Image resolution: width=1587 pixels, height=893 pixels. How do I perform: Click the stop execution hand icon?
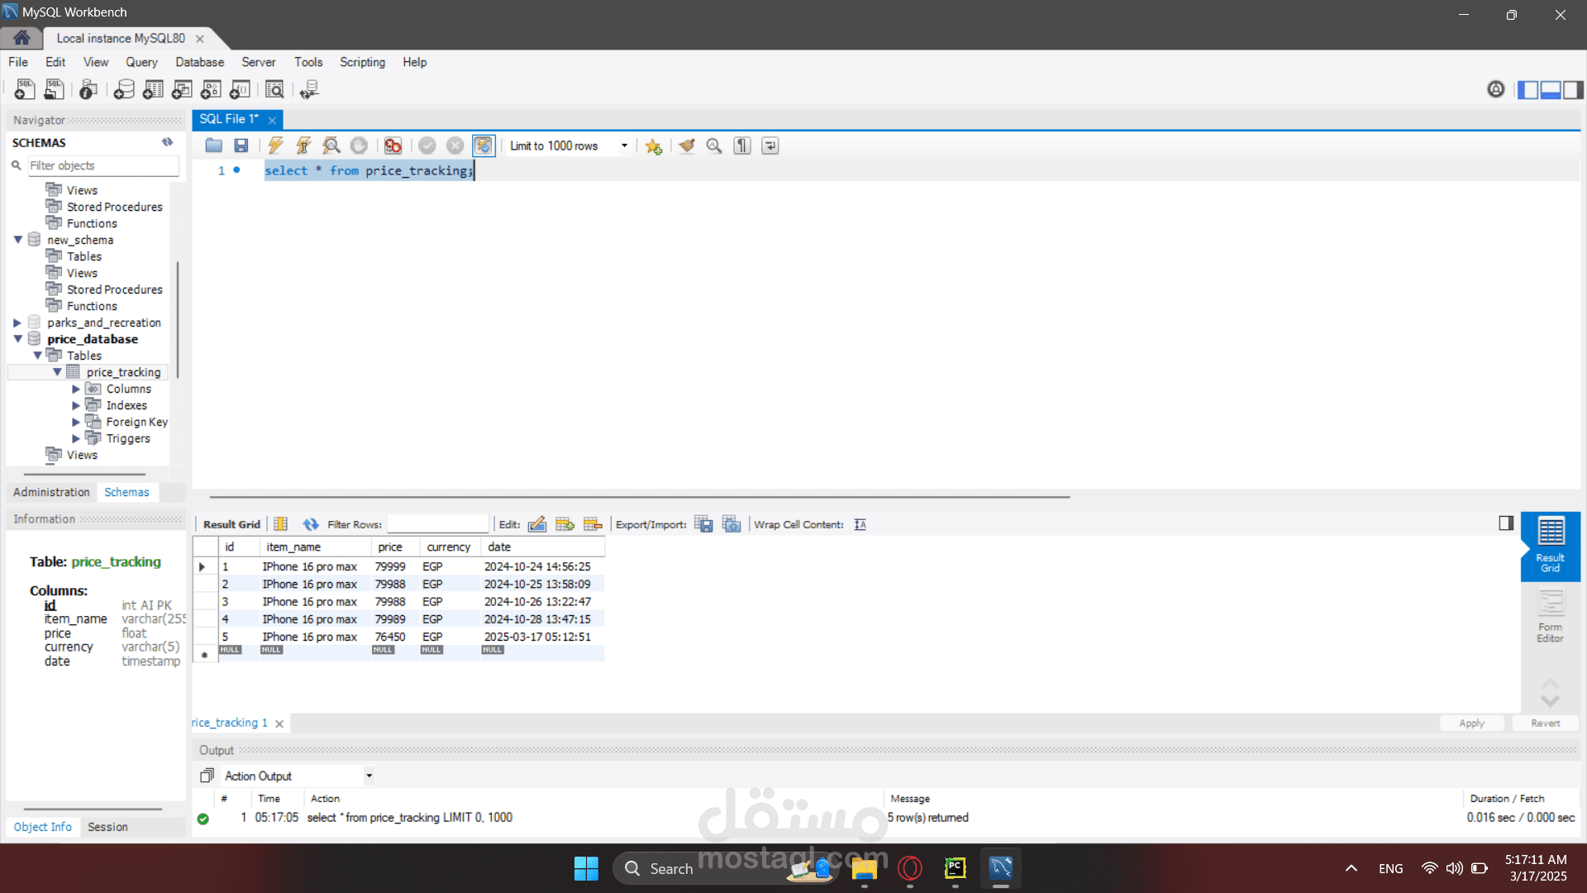coord(359,146)
